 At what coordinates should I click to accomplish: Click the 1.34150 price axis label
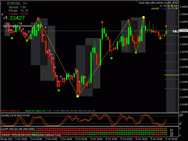(184, 7)
